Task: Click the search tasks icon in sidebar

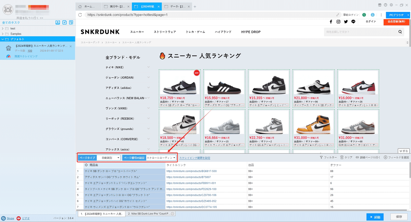Action: click(71, 22)
